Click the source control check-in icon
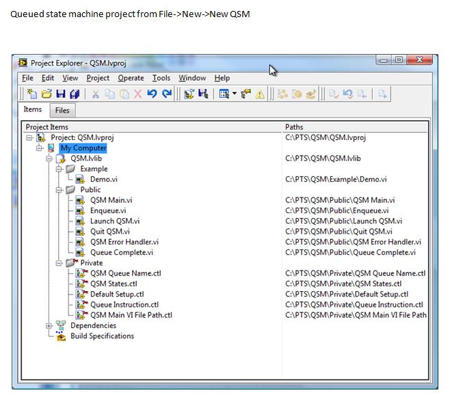This screenshot has width=450, height=397. 334,94
